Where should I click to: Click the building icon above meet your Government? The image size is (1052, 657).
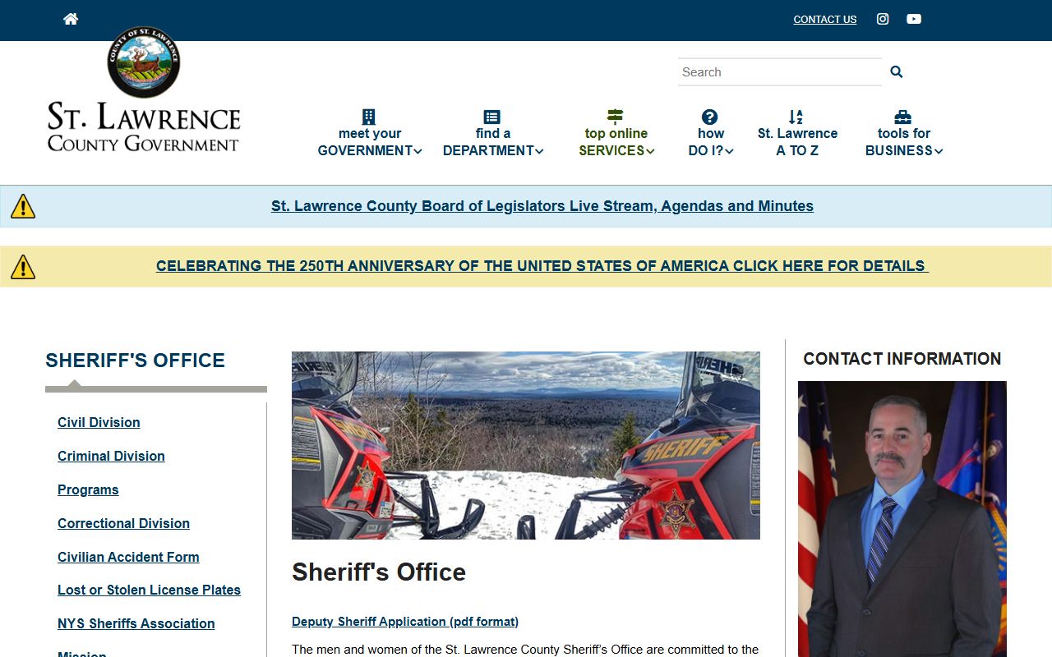pyautogui.click(x=369, y=117)
